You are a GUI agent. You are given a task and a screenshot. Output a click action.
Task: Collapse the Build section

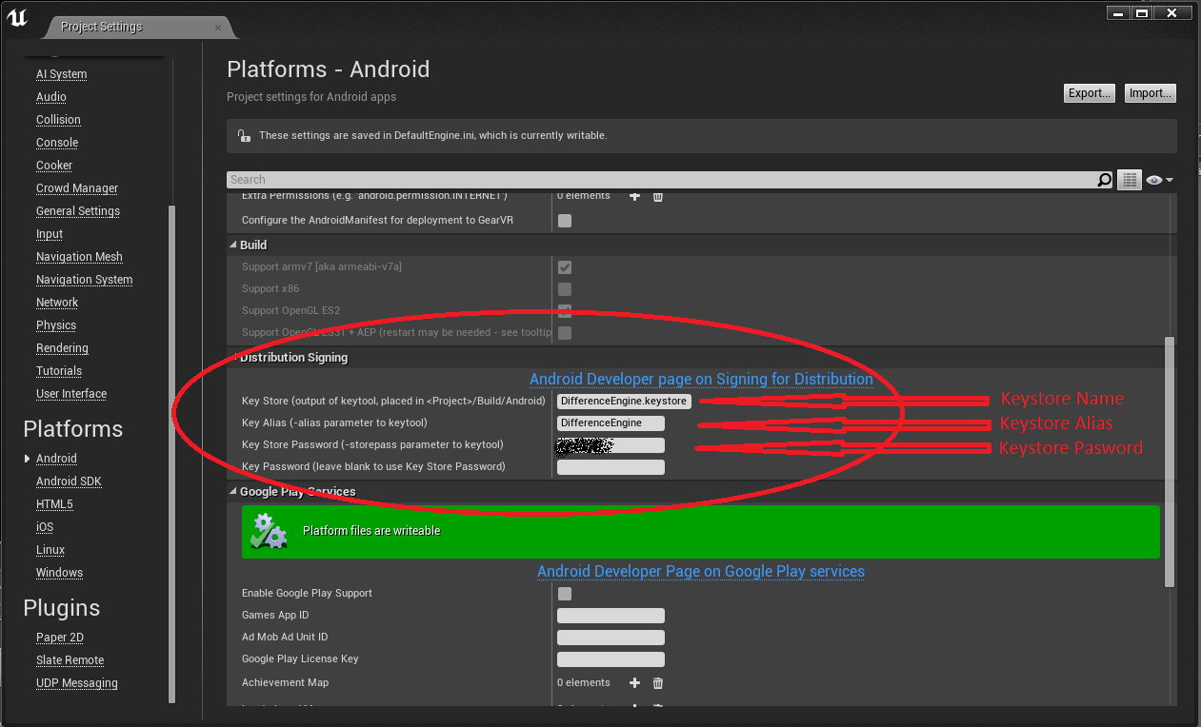[x=233, y=246]
